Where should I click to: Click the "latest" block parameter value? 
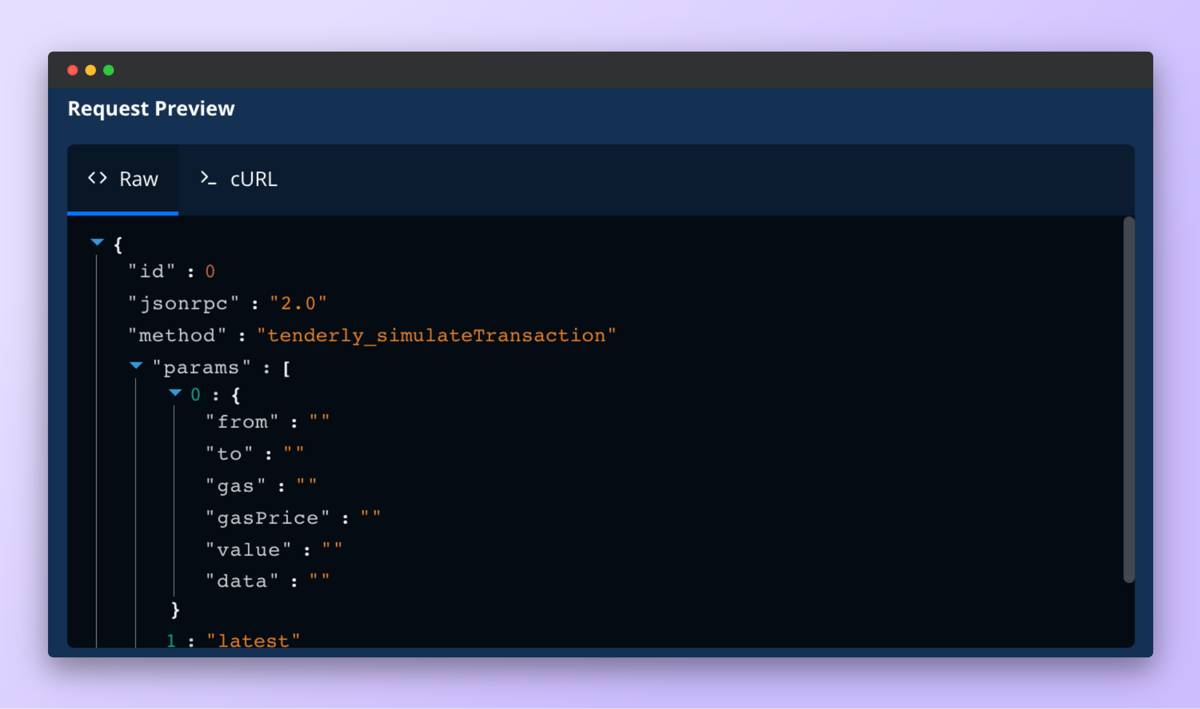point(253,641)
